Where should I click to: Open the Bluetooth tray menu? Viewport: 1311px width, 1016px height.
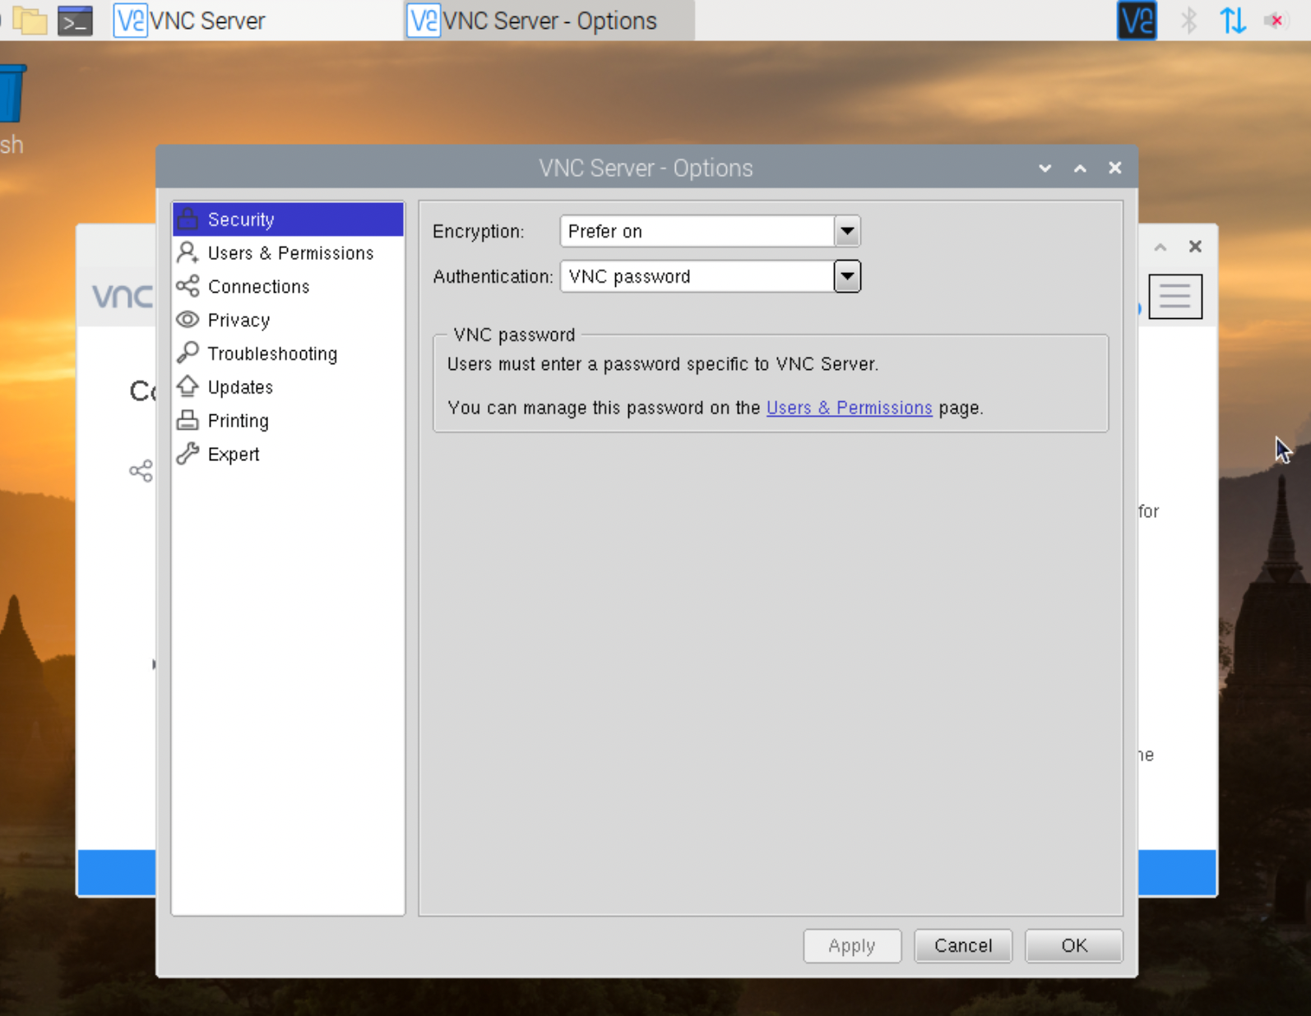pos(1188,21)
